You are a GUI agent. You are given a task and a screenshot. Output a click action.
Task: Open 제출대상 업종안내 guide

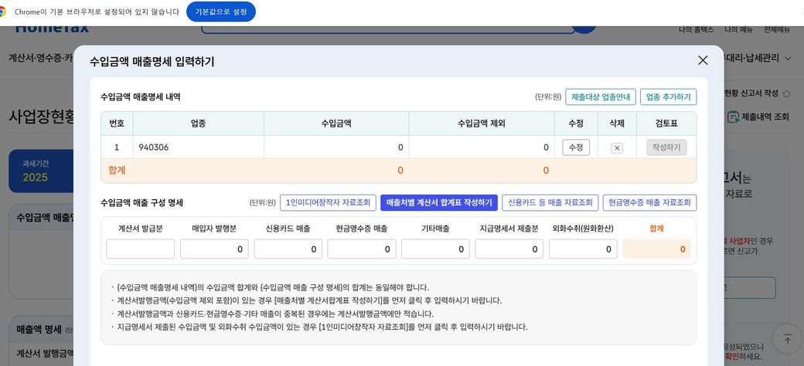600,97
